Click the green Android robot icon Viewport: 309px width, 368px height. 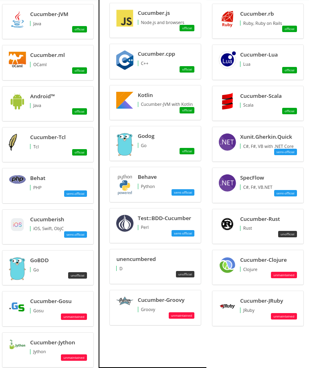(x=17, y=102)
